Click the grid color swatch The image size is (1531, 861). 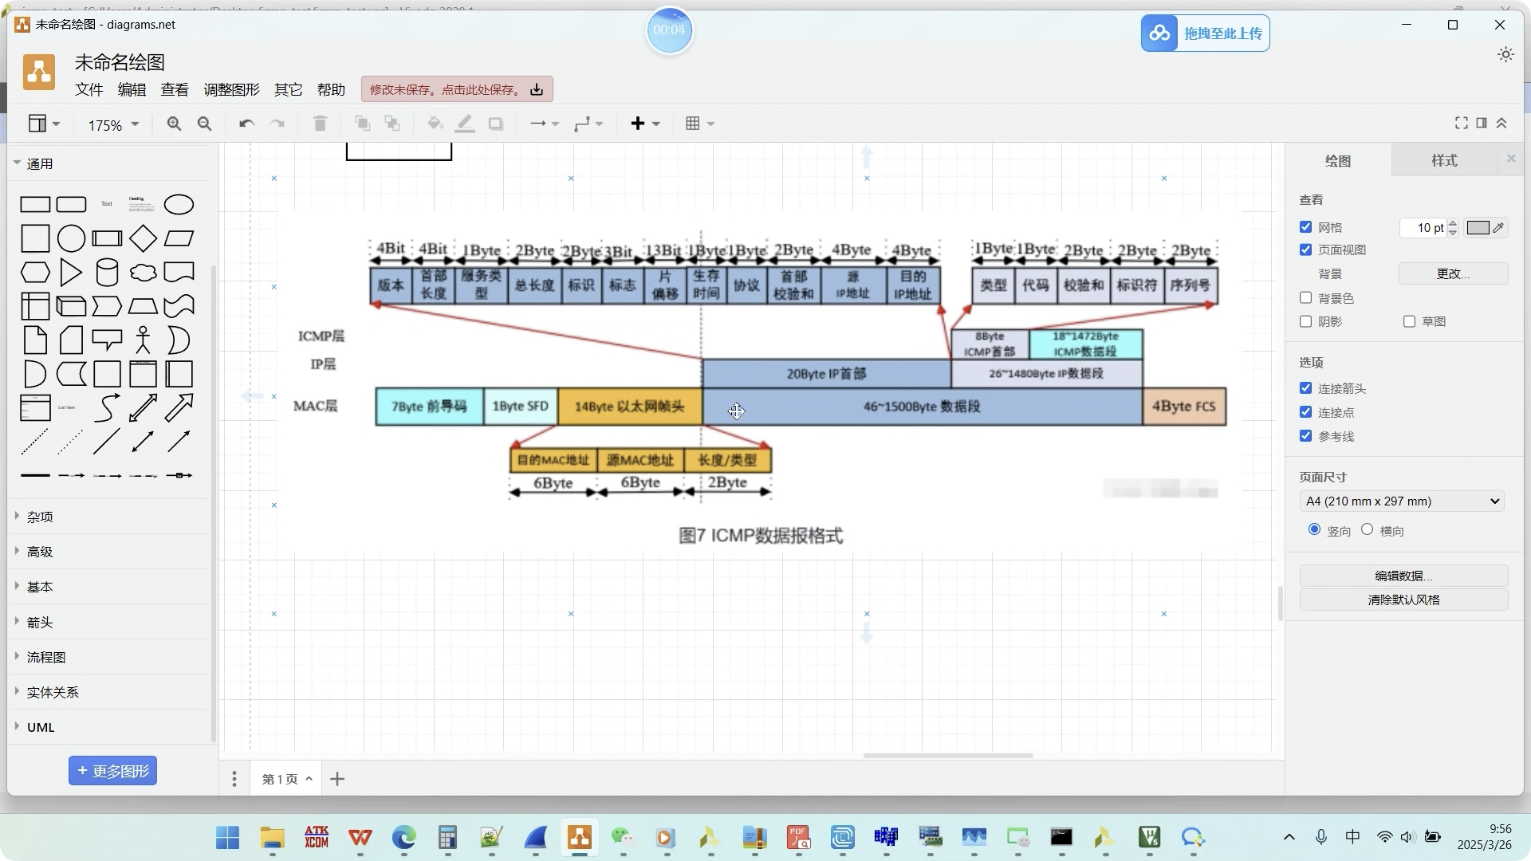[x=1478, y=228]
